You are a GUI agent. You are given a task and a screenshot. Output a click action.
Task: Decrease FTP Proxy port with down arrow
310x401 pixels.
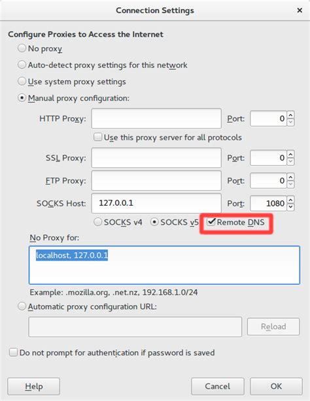pos(290,184)
